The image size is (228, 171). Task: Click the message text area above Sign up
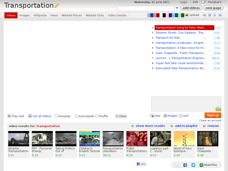pos(186,104)
